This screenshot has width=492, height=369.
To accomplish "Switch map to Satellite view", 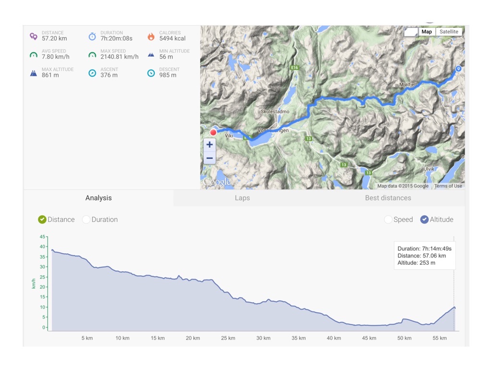I will 449,32.
